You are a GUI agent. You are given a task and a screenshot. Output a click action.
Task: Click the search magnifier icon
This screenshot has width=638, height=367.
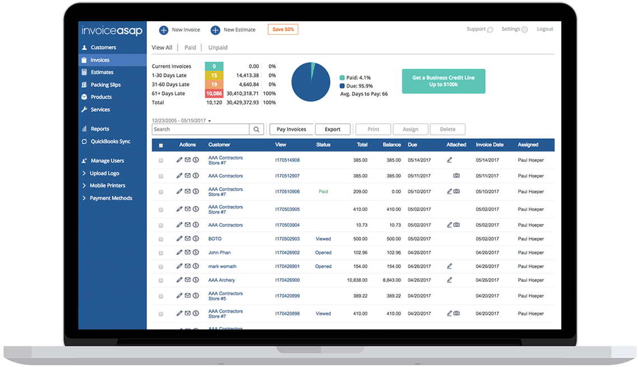coord(256,129)
